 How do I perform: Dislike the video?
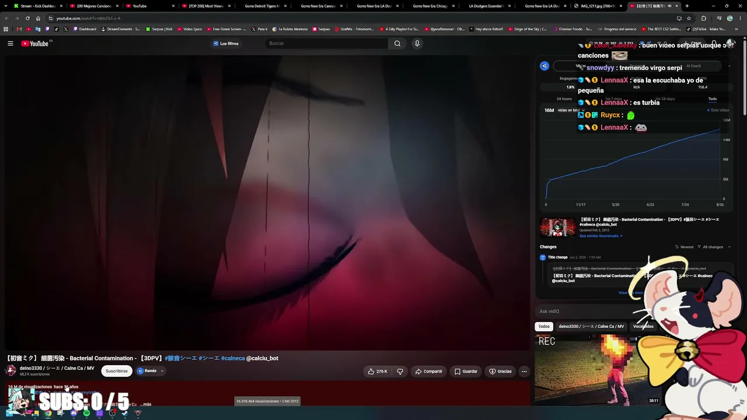click(x=400, y=371)
